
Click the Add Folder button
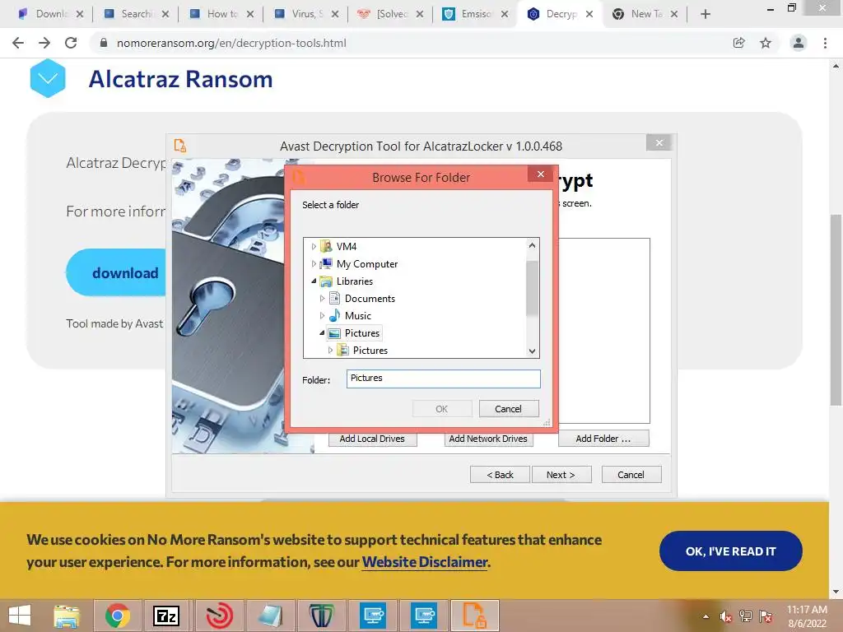(x=603, y=439)
